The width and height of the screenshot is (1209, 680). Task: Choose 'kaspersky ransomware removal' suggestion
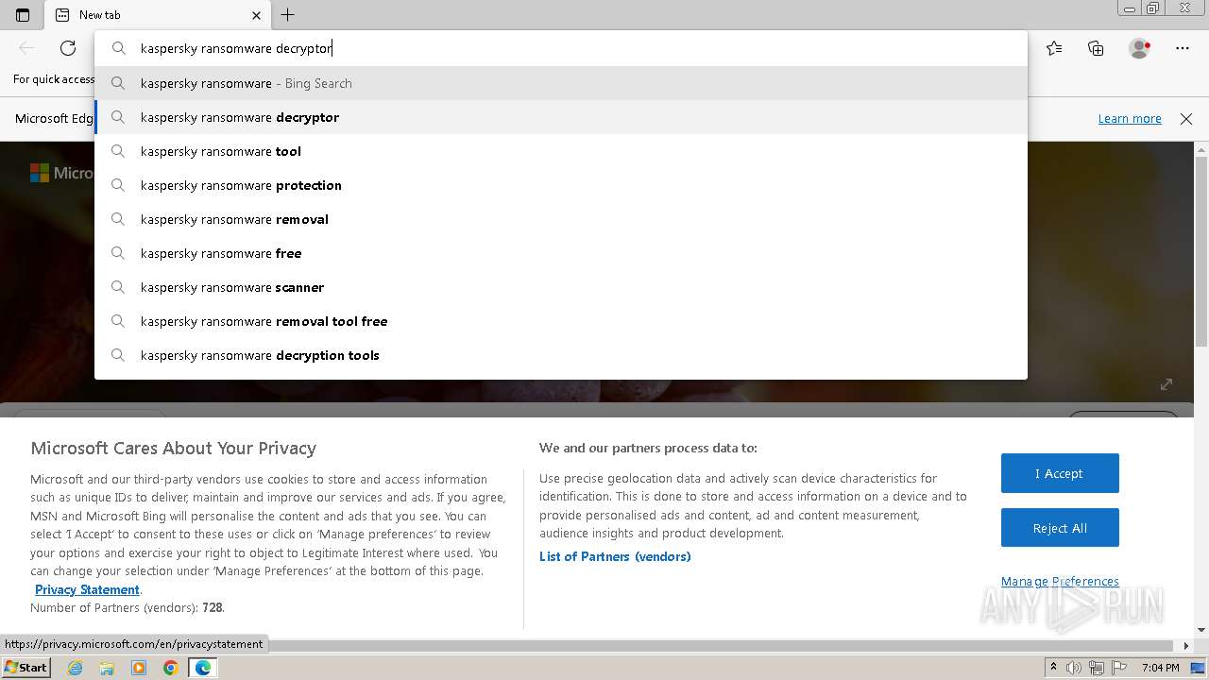(x=561, y=219)
